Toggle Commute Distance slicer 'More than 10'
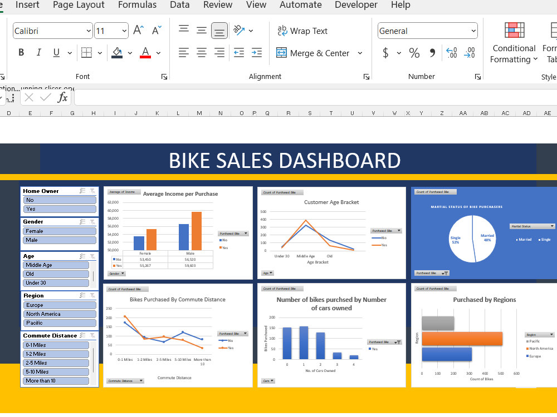Screen dimensions: 557x417 click(56, 381)
